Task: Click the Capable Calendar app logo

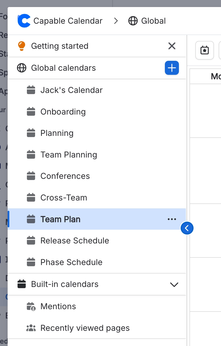Action: (x=23, y=21)
